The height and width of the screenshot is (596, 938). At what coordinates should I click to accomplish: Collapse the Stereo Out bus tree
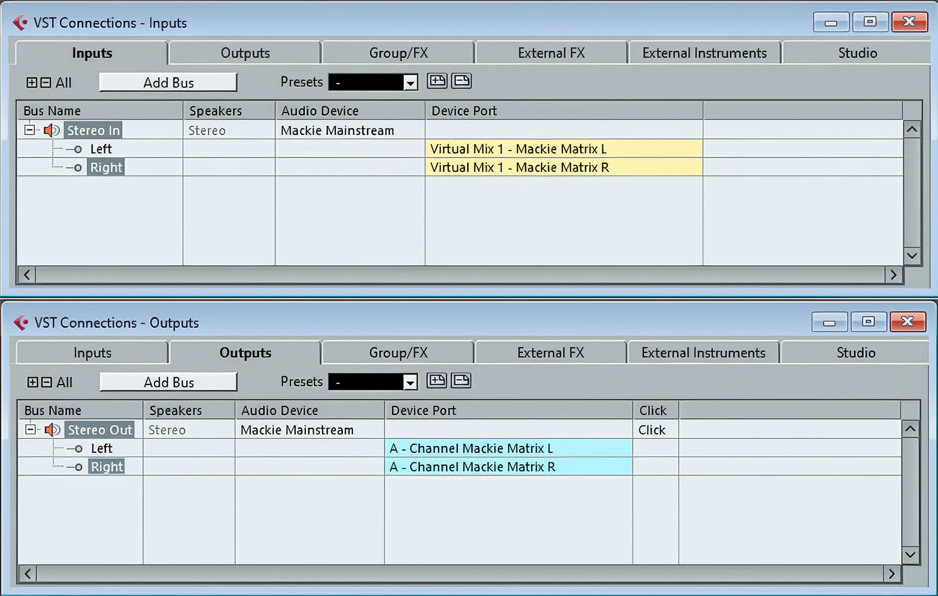click(x=30, y=430)
